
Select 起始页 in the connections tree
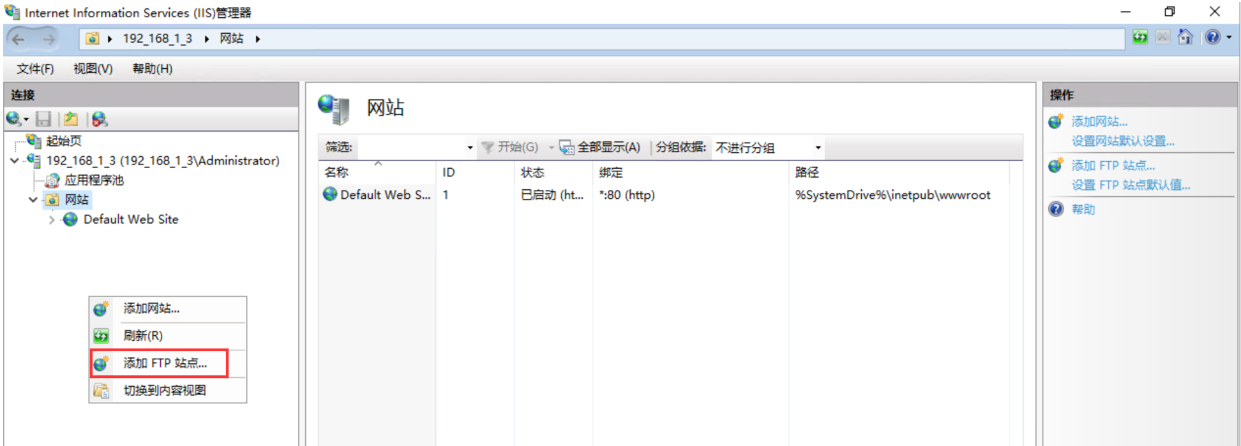click(x=64, y=141)
